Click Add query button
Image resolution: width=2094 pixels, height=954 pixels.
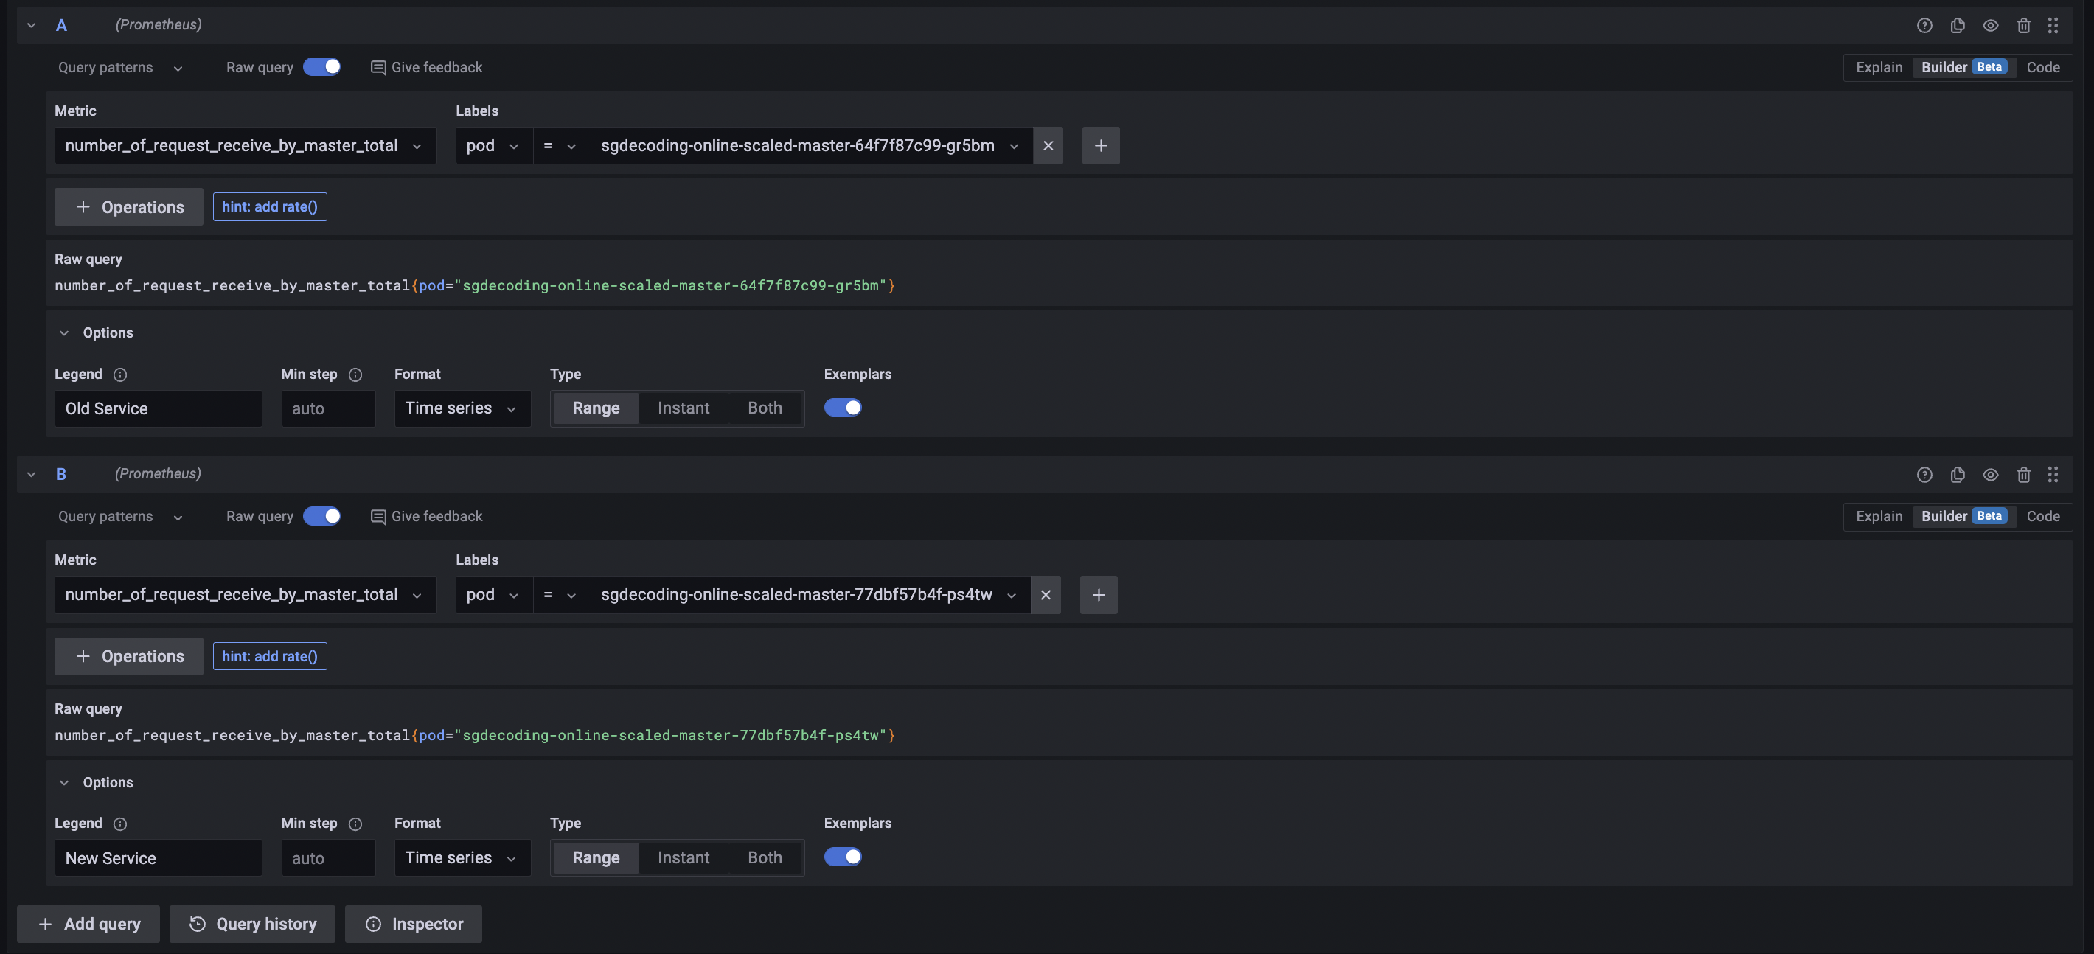pyautogui.click(x=88, y=924)
